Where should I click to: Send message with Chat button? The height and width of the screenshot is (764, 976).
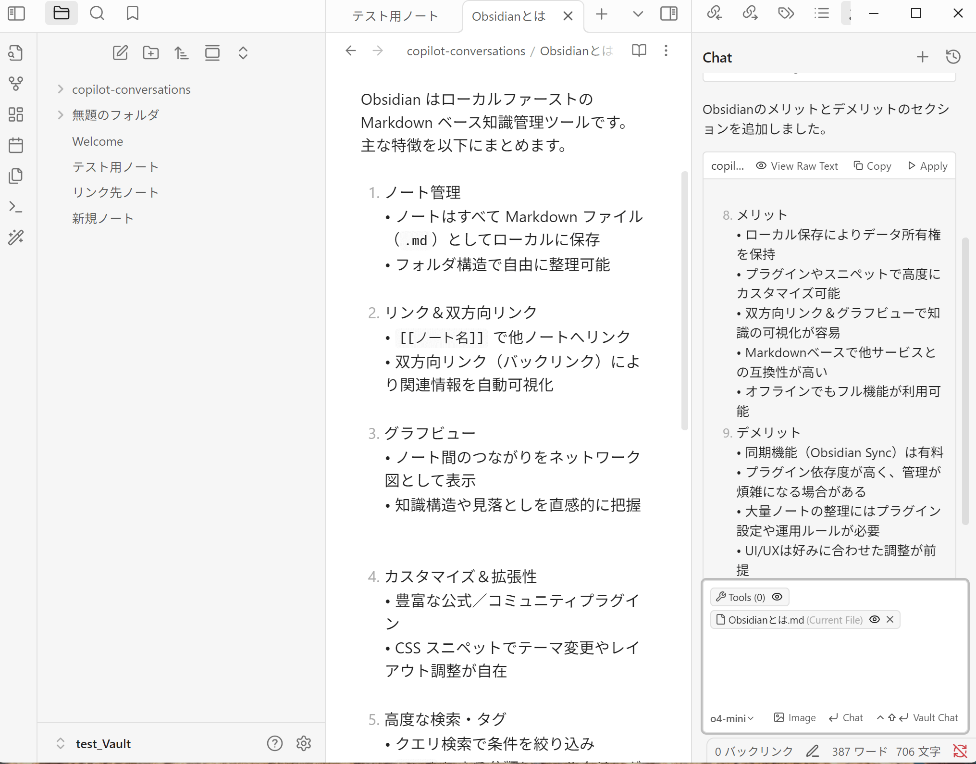tap(846, 718)
